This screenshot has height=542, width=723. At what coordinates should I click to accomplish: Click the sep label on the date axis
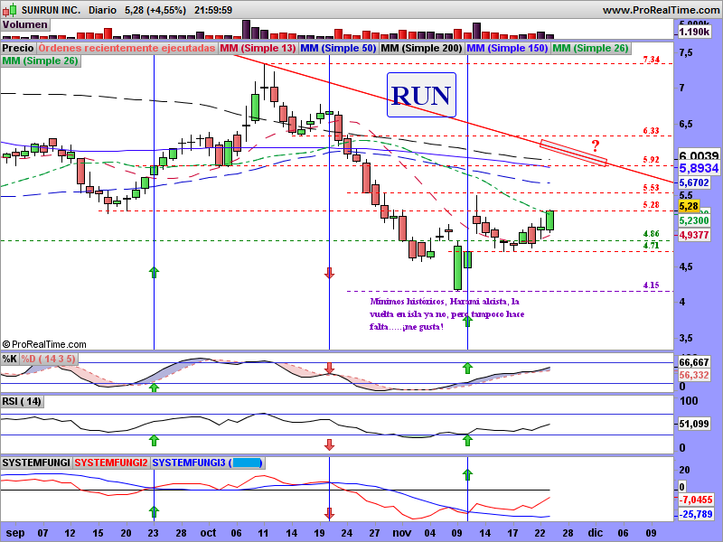click(15, 533)
